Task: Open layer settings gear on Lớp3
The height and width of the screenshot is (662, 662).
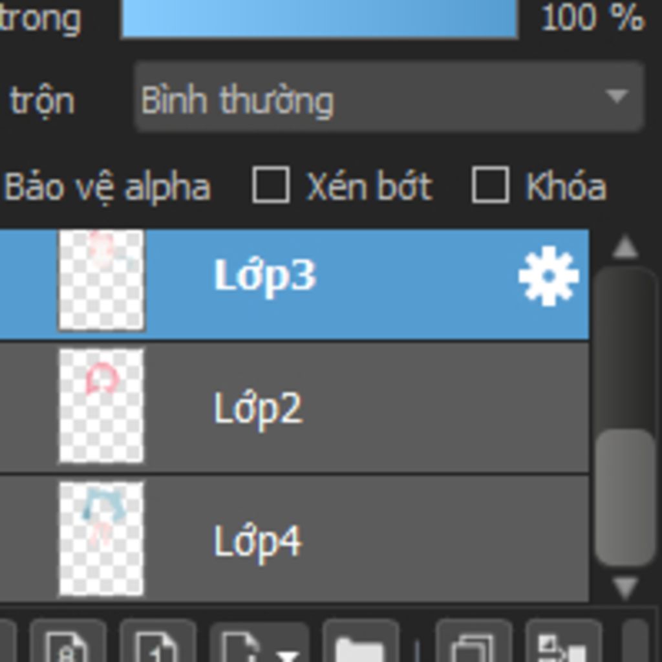Action: click(x=548, y=276)
